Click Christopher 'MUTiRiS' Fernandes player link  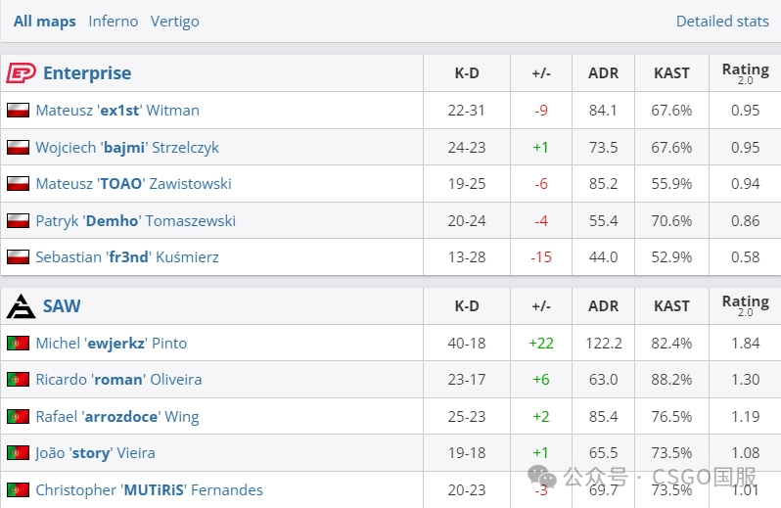coord(149,489)
